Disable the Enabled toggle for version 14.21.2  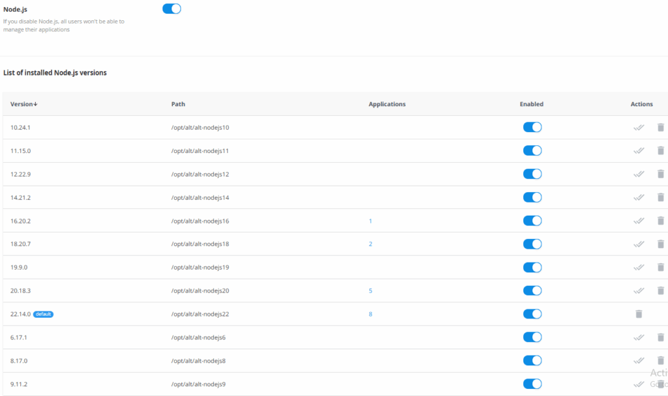532,197
